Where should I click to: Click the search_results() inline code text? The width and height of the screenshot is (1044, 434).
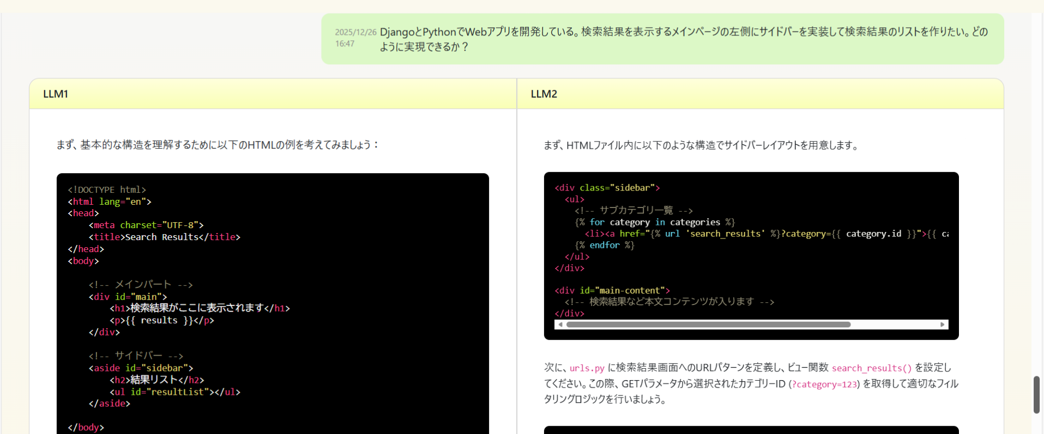[x=871, y=368]
